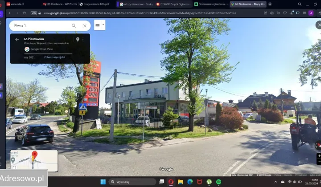321x187 pixels.
Task: Click the send/flow arrow icon
Action: pos(278,13)
